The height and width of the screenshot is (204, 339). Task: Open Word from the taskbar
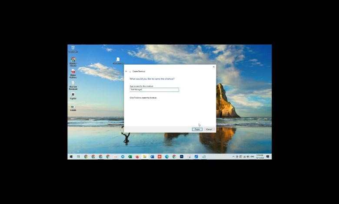coord(152,157)
